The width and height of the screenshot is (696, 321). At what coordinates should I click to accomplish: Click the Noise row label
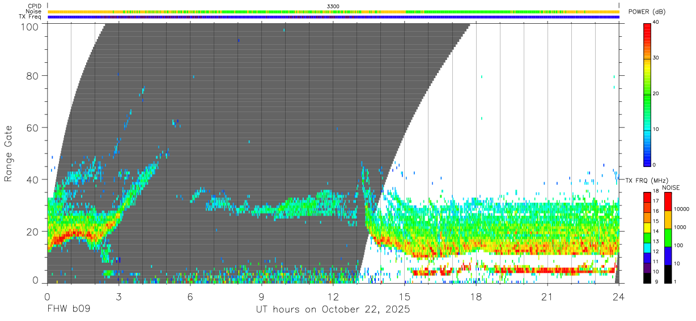34,11
